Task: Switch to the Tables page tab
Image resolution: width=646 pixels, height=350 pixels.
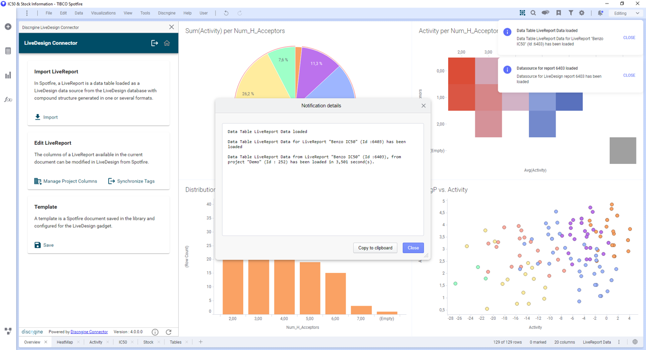Action: [x=176, y=342]
